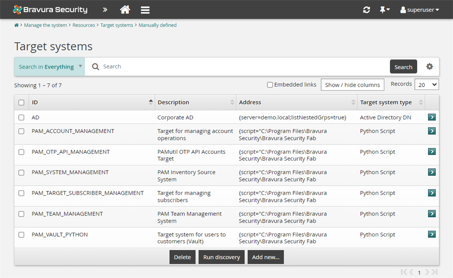Click the home icon in the breadcrumb trail
The image size is (453, 278).
click(x=16, y=25)
